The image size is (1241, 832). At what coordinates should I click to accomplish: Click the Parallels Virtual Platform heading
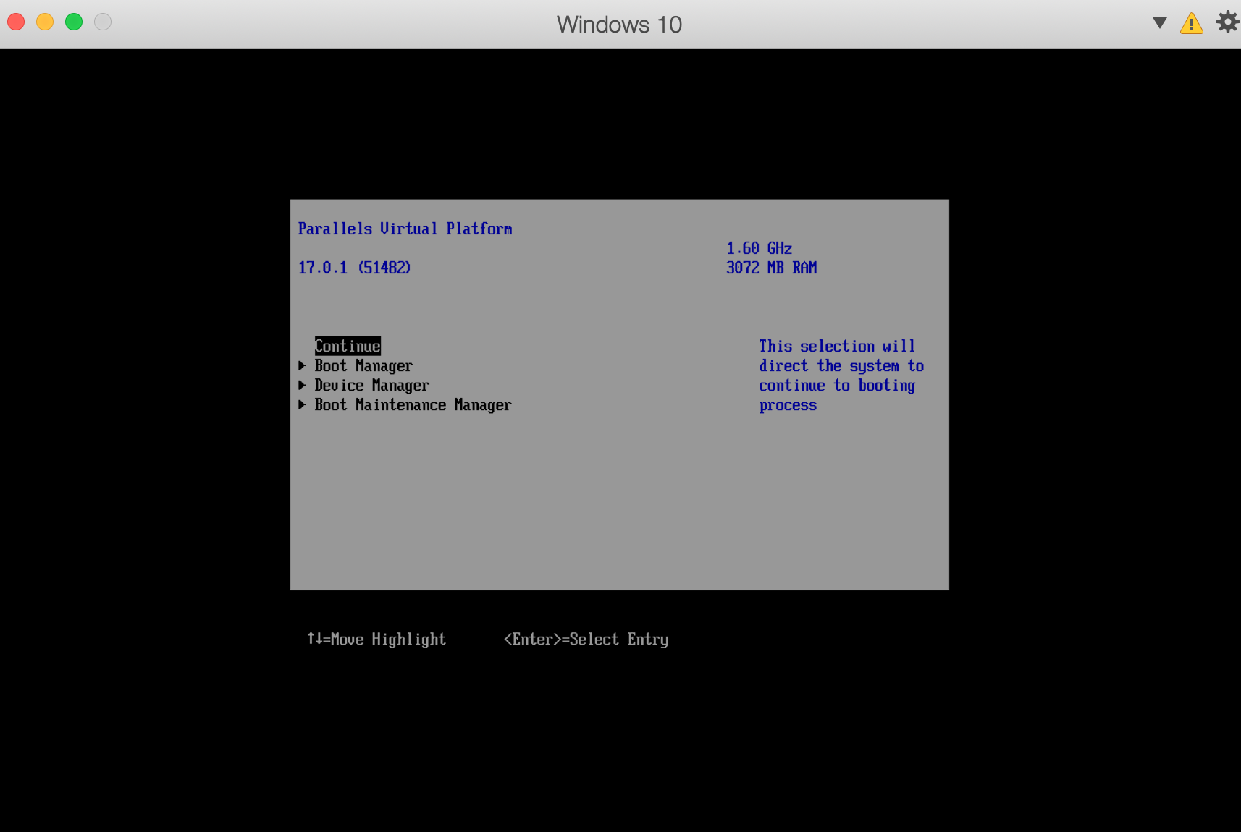click(405, 229)
